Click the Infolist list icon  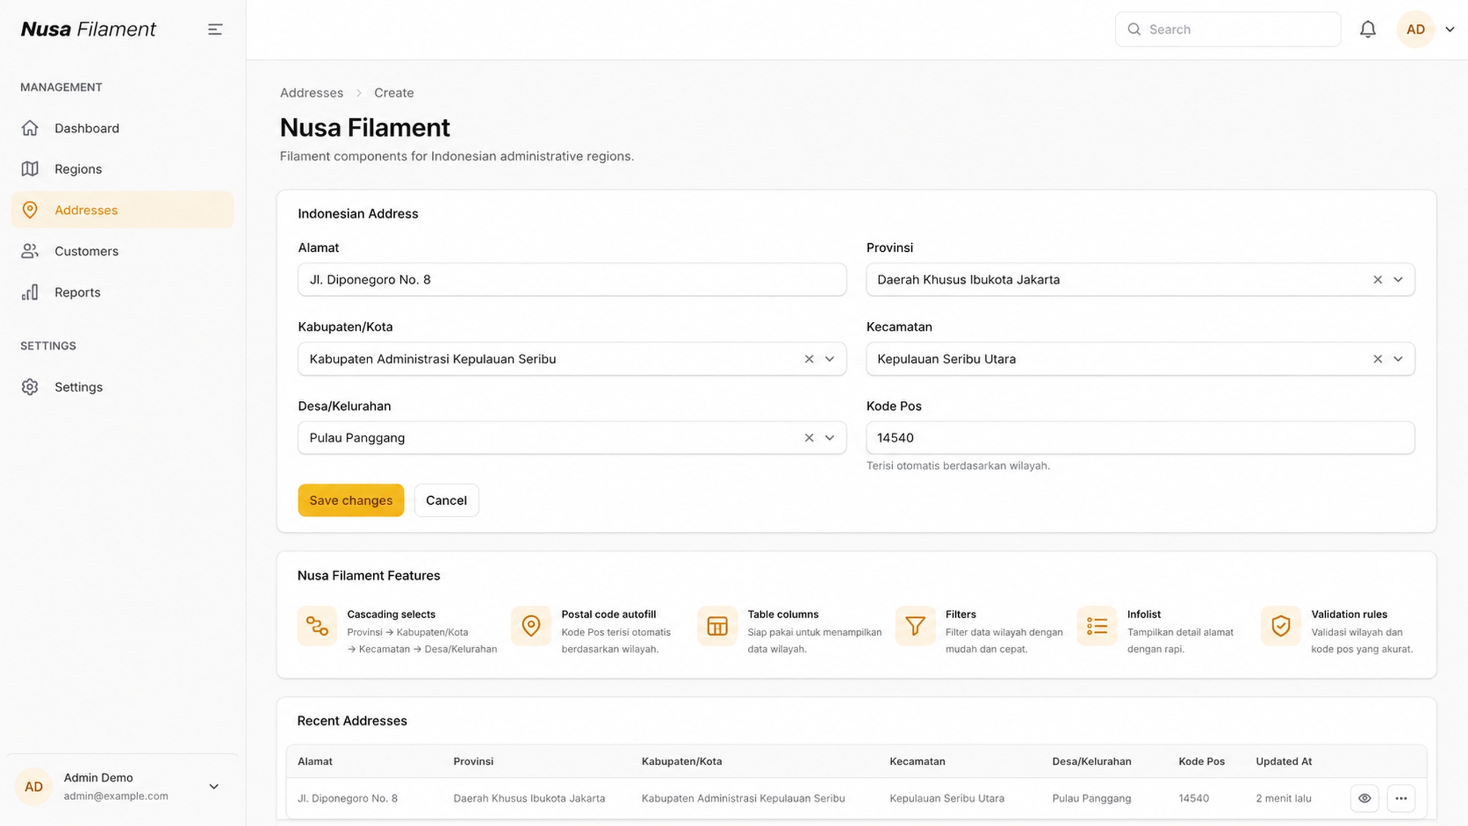[1097, 625]
